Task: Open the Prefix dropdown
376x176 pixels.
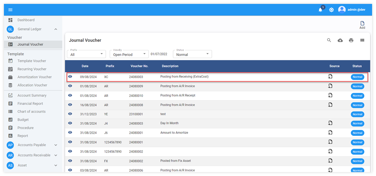Action: click(86, 54)
